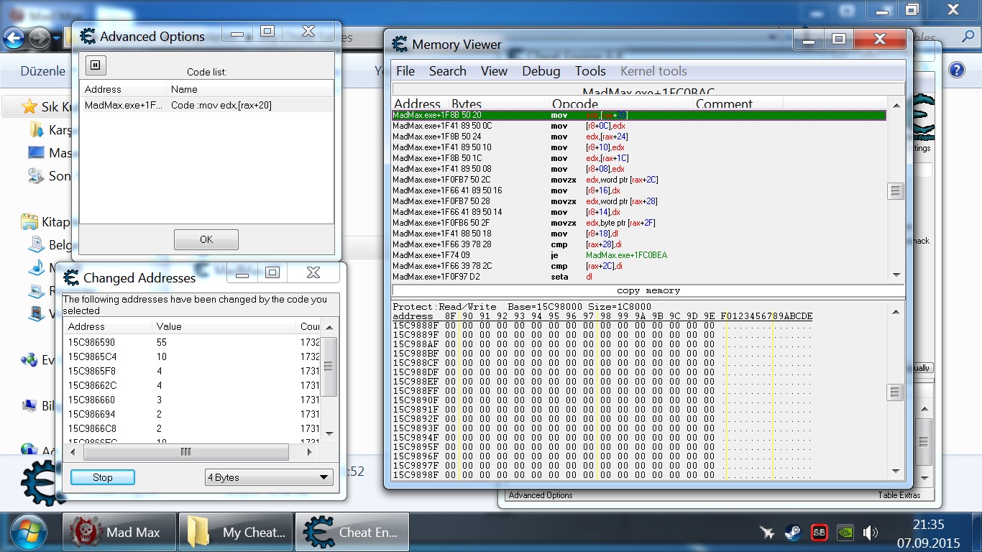The image size is (982, 552).
Task: Click the hex view vertical scrollbar thumb
Action: [x=895, y=392]
